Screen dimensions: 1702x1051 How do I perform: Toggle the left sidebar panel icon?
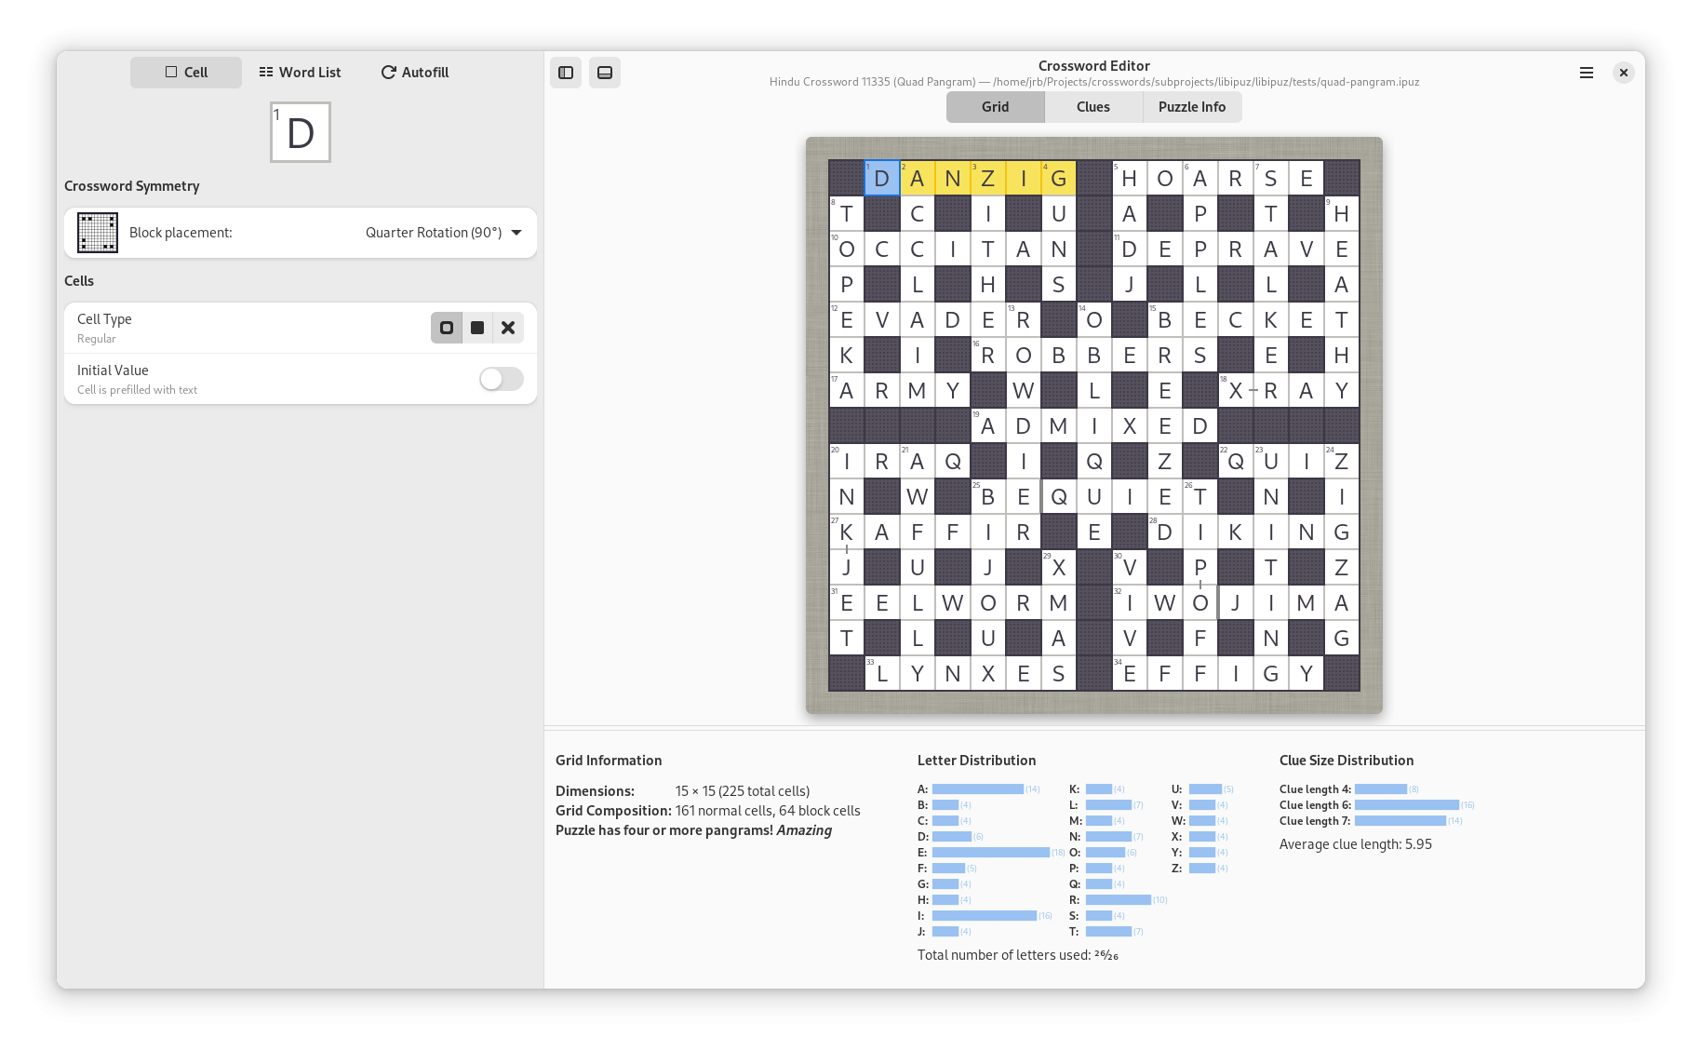(565, 72)
